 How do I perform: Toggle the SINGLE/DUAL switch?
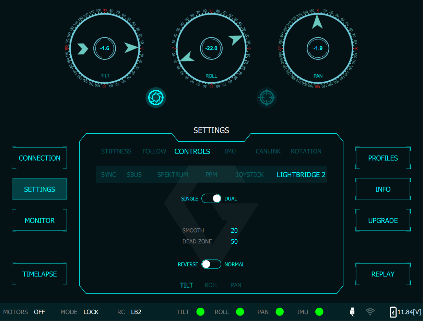[211, 198]
